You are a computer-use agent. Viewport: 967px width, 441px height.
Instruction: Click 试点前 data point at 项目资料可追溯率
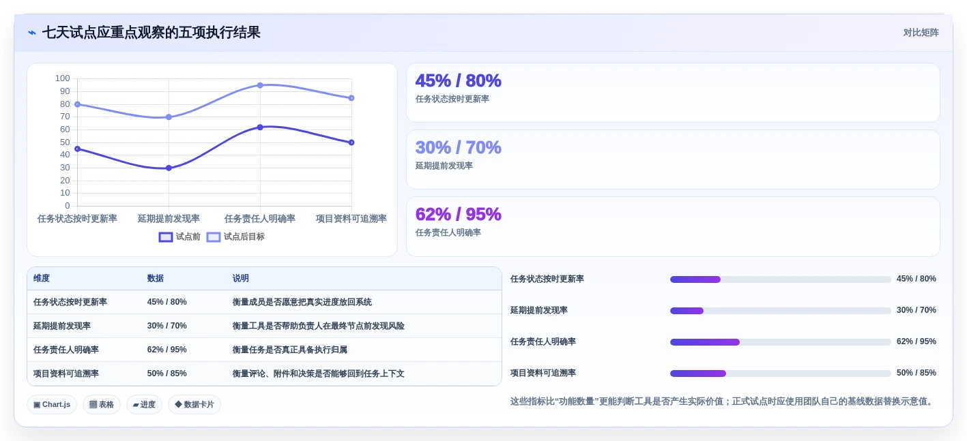[351, 142]
